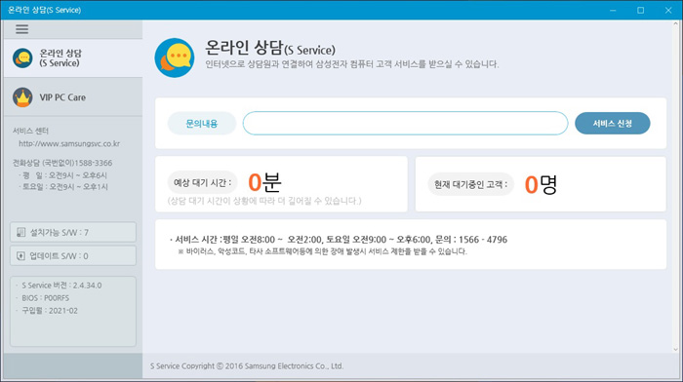Viewport: 683px width, 382px height.
Task: Click the 서비스 센터 heading text
Action: [30, 131]
